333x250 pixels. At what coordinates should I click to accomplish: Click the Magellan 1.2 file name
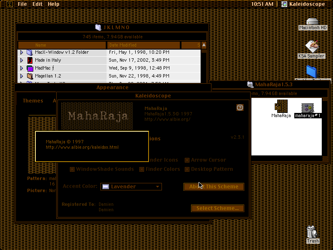[48, 76]
